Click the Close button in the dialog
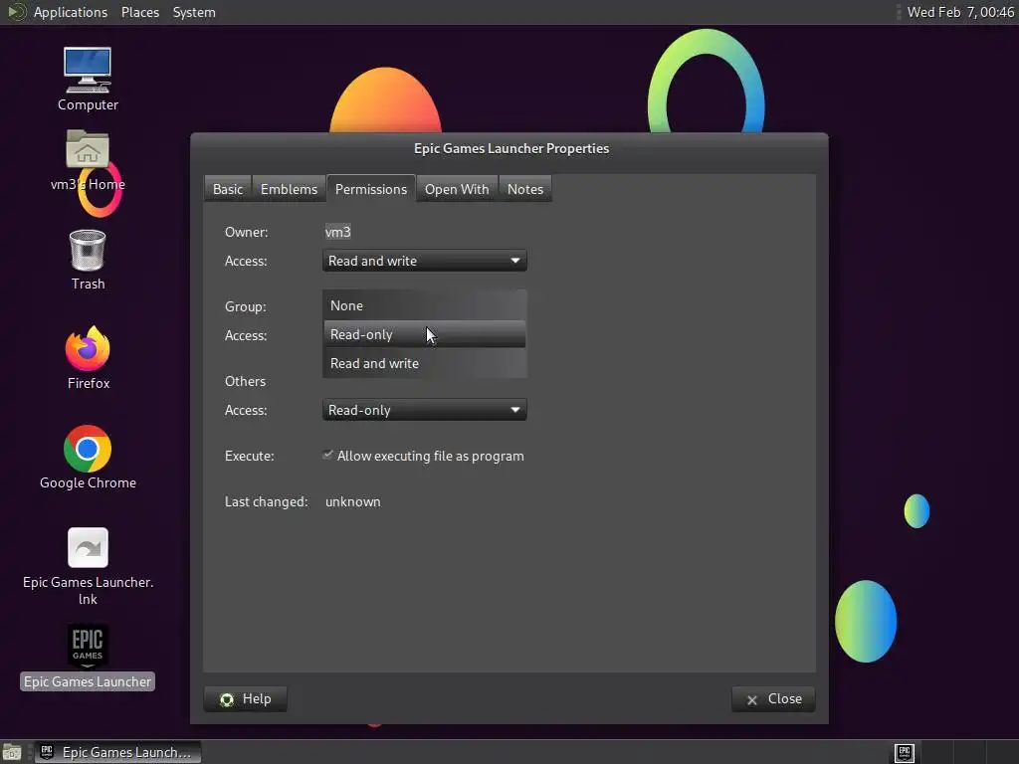This screenshot has width=1019, height=764. [x=772, y=699]
